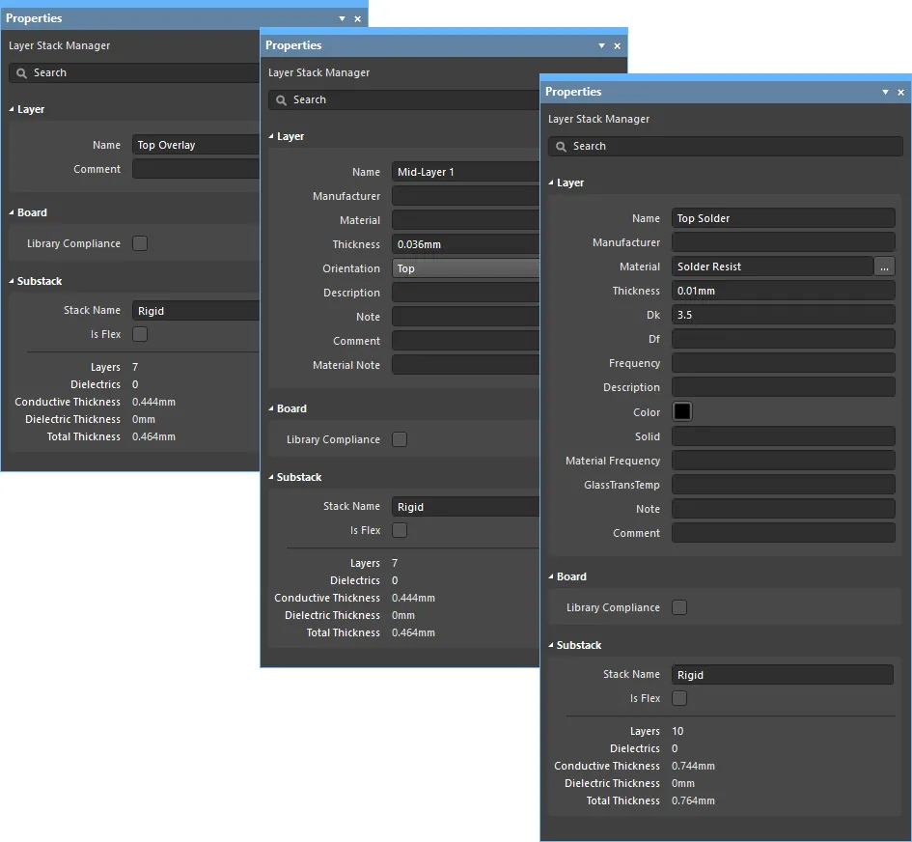
Task: Open Orientation dropdown showing Top
Action: 466,268
